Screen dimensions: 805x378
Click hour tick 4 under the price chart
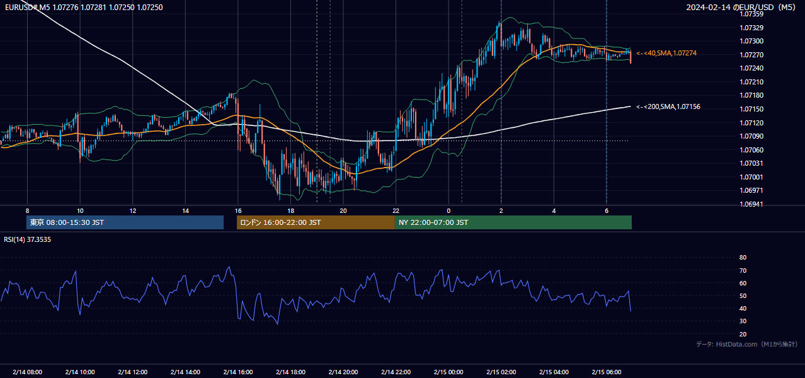tap(554, 210)
